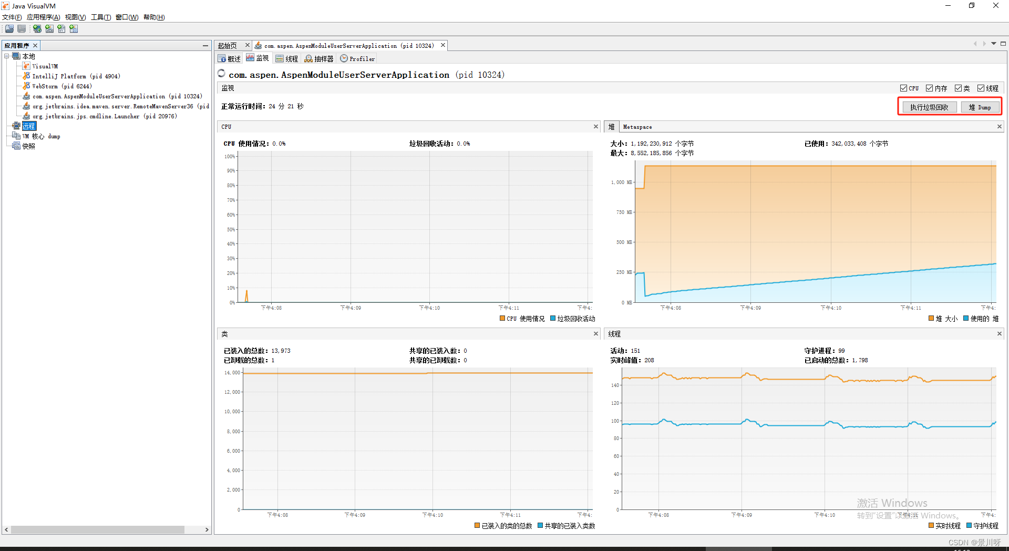Screen dimensions: 1009x551
Task: Toggle the 类 classes checkbox
Action: click(x=959, y=88)
